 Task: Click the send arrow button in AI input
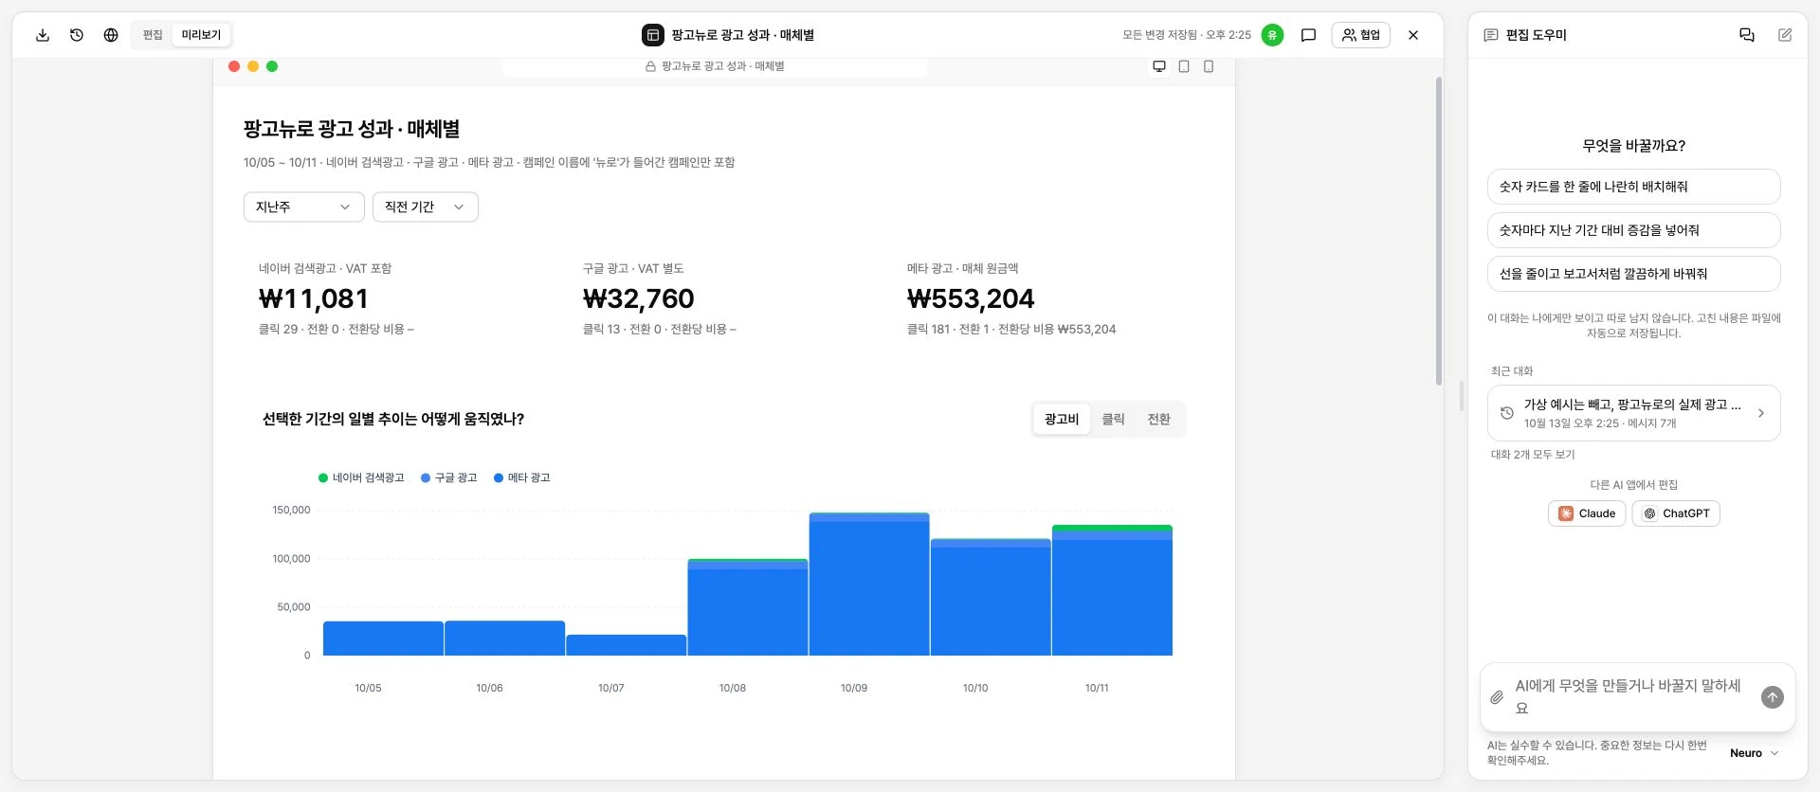point(1773,697)
